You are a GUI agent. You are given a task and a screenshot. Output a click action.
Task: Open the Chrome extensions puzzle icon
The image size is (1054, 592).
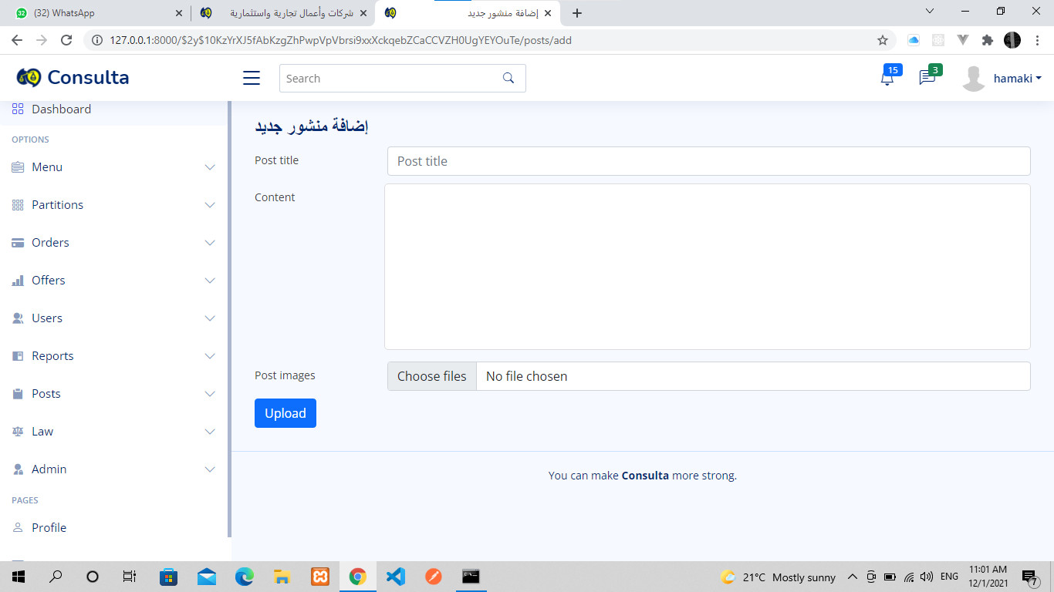[987, 40]
